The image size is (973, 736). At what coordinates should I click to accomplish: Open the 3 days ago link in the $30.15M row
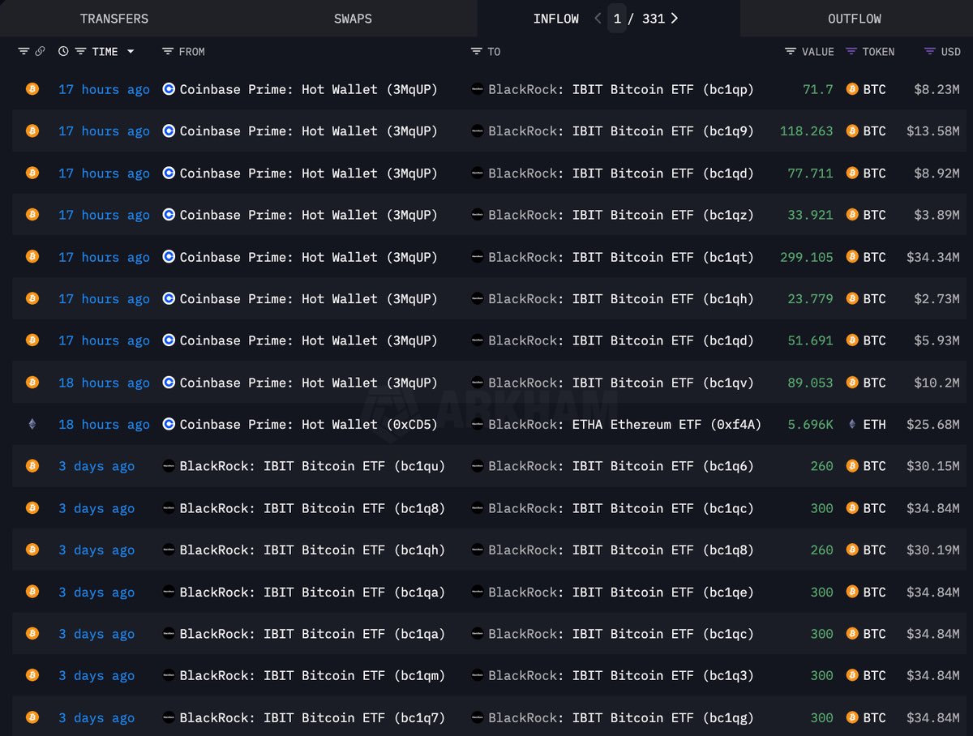tap(96, 466)
